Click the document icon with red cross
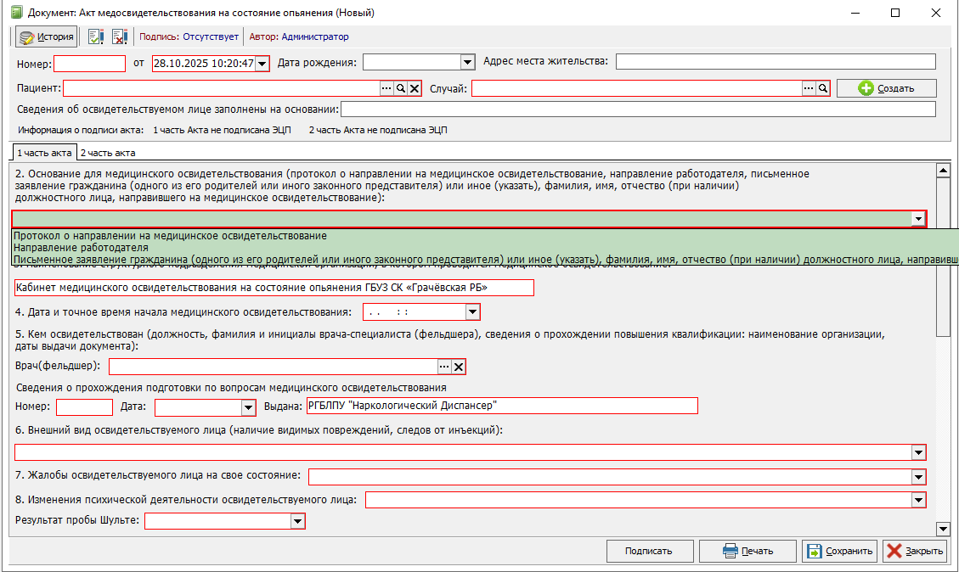The image size is (959, 572). 119,36
